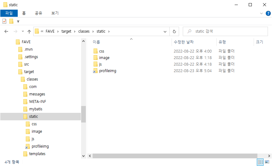272x166 pixels.
Task: Open Help with the question mark icon
Action: click(x=268, y=13)
